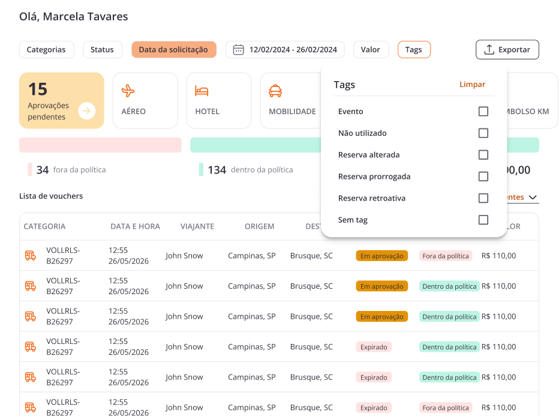Open the Status filter dropdown
Screen dimensions: 559x416
103,50
